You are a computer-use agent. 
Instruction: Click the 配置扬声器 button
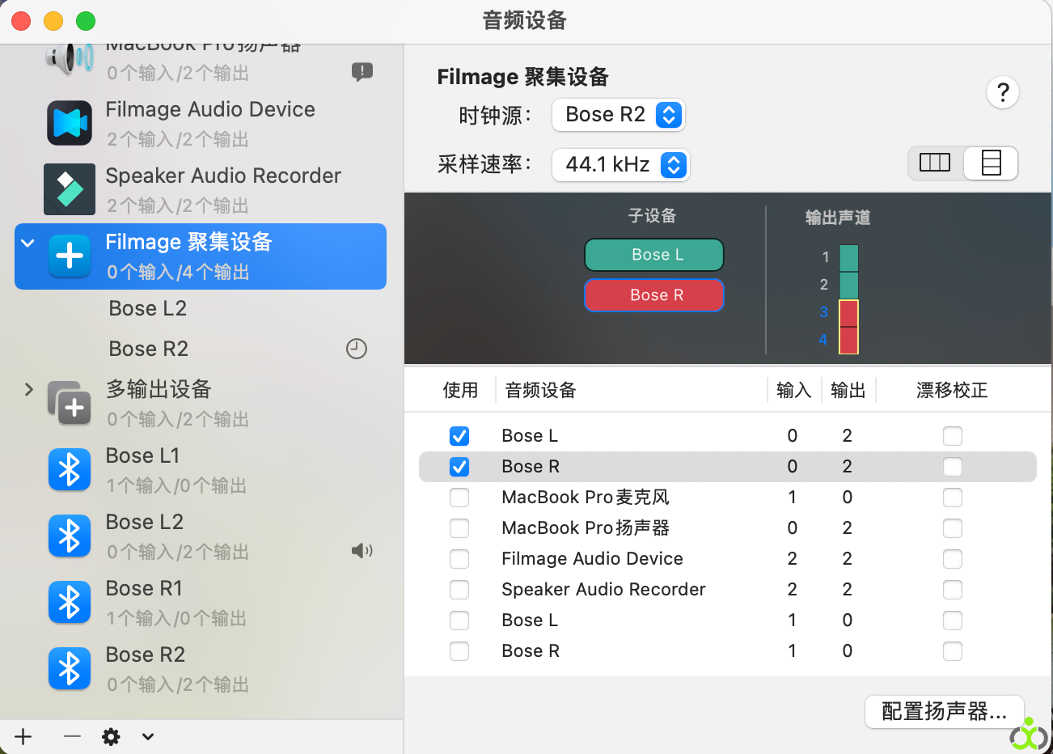click(x=945, y=711)
